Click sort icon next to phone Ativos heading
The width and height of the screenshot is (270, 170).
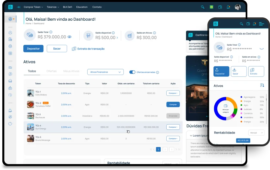pyautogui.click(x=262, y=85)
